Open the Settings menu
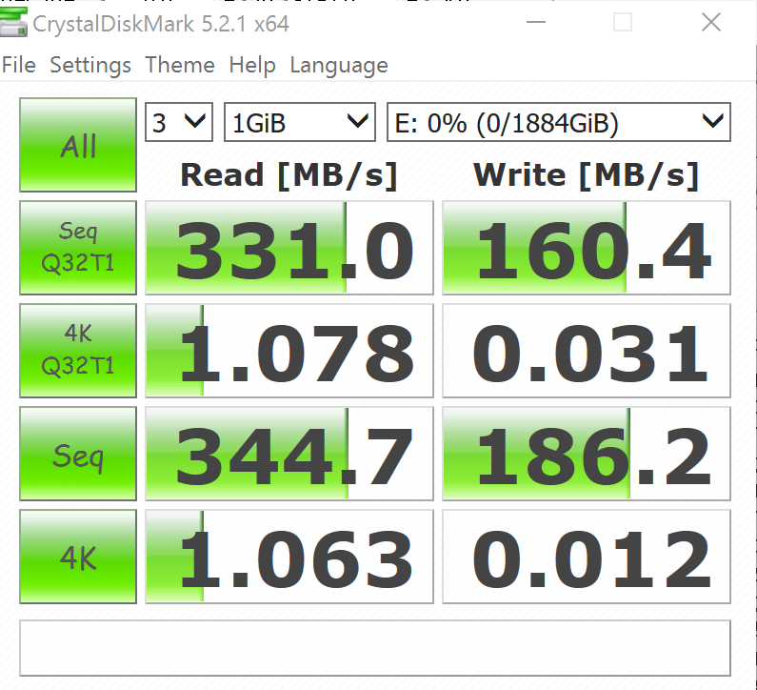 pyautogui.click(x=90, y=65)
